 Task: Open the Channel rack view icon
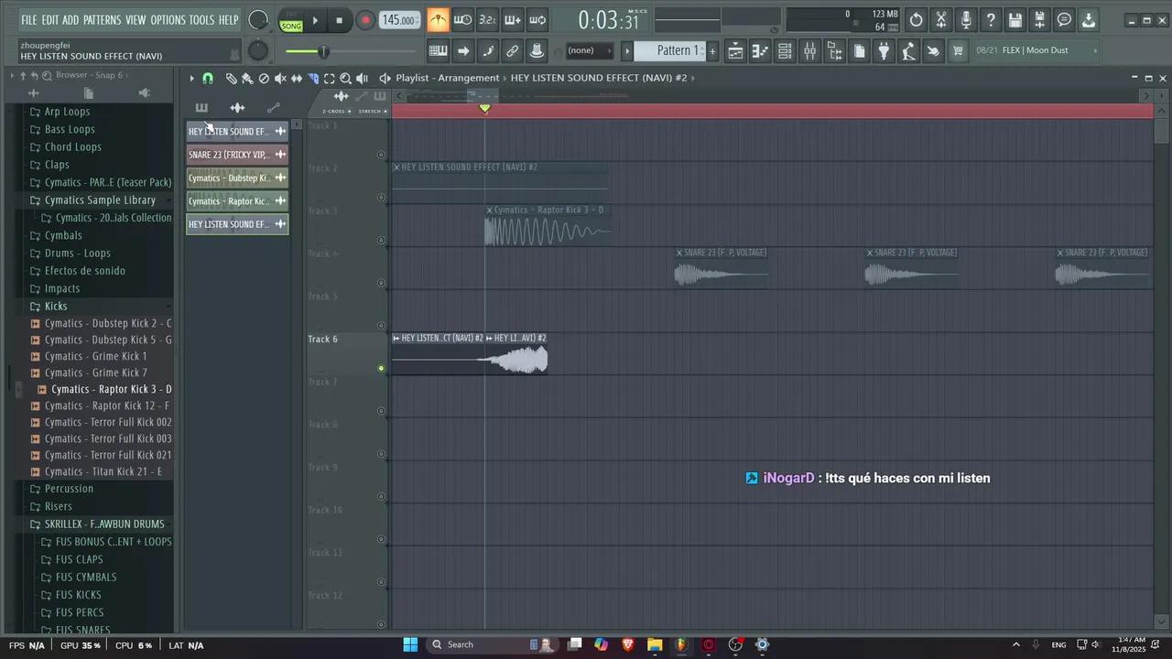pos(785,51)
